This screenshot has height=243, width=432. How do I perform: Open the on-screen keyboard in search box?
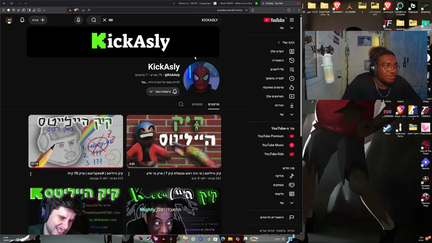pyautogui.click(x=111, y=20)
